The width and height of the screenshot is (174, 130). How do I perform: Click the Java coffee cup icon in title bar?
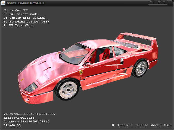tap(3, 3)
